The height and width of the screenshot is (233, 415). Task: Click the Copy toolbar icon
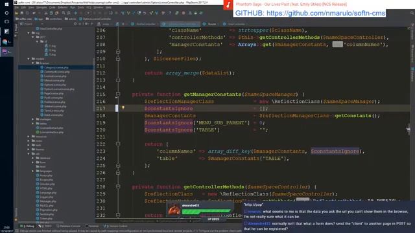(x=51, y=13)
